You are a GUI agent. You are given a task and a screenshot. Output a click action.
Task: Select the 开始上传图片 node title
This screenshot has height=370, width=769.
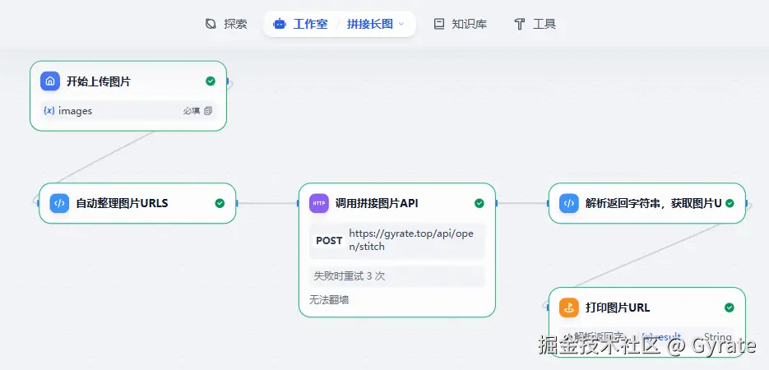click(99, 81)
